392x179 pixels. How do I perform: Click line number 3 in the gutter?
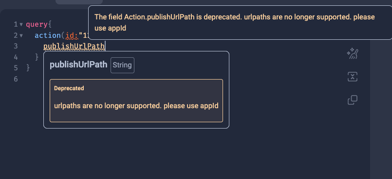point(16,46)
